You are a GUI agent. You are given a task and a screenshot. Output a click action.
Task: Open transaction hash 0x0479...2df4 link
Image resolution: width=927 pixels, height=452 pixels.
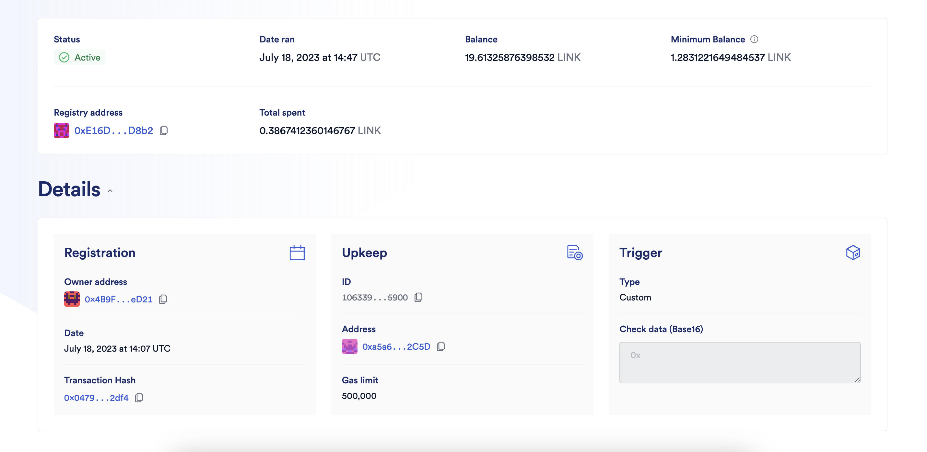point(96,398)
